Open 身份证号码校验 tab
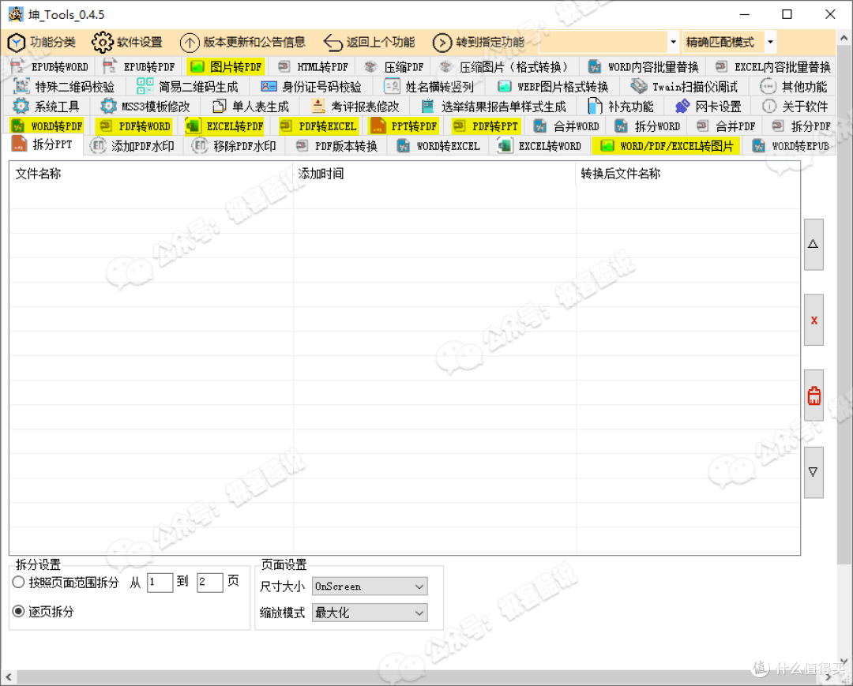This screenshot has width=853, height=686. click(x=311, y=87)
